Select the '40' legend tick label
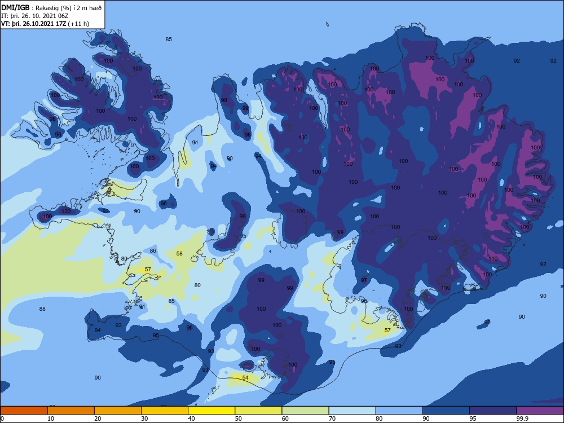The image size is (564, 423). click(191, 418)
